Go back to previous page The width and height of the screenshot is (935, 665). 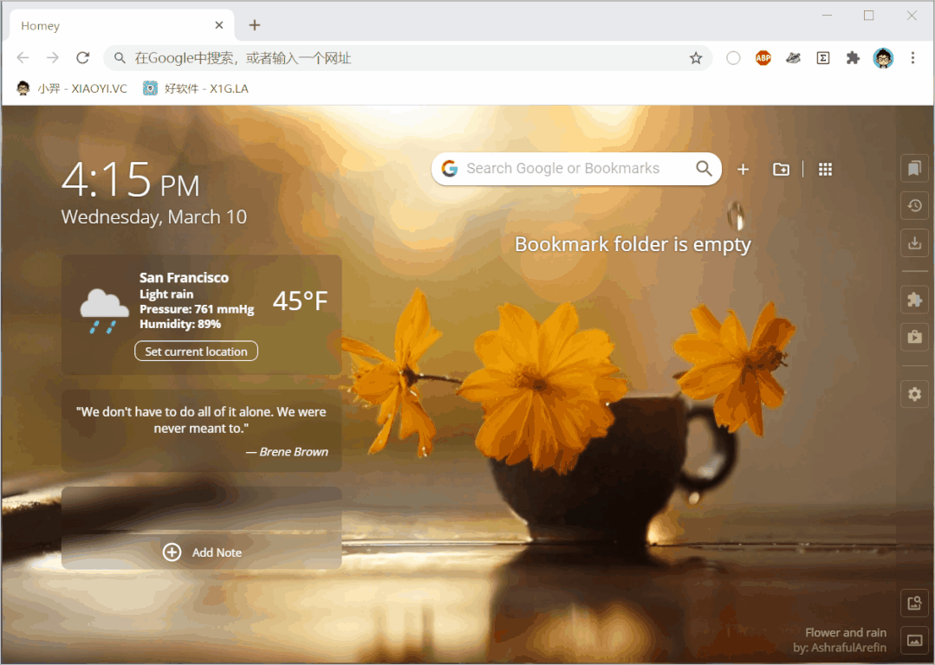tap(23, 58)
